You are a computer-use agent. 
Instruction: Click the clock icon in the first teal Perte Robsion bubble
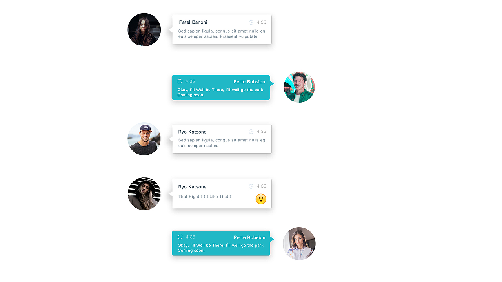tap(180, 81)
